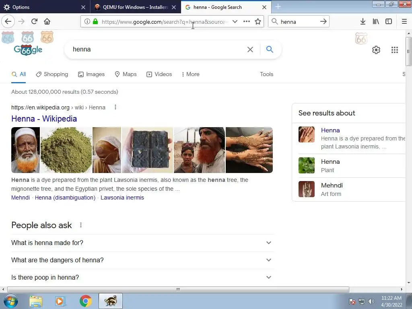Open Henna Plant entry in sidebar
412x309 pixels.
click(352, 165)
